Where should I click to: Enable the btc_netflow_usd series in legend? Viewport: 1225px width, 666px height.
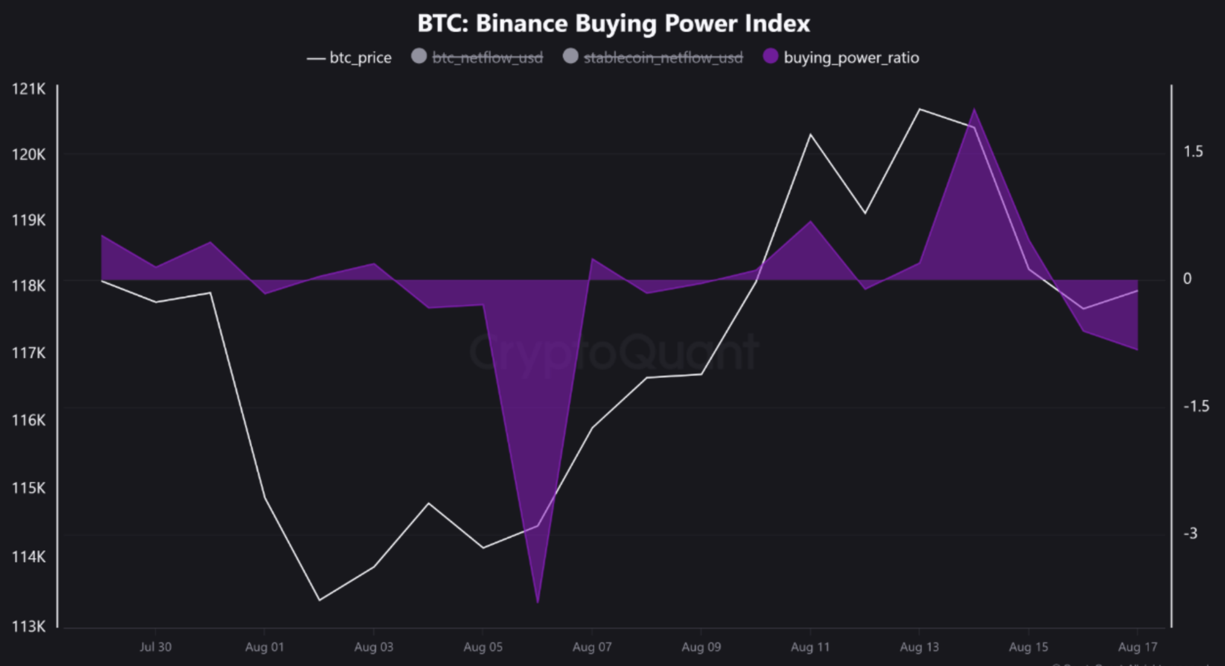click(477, 57)
